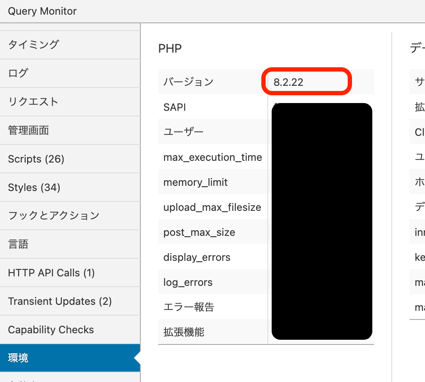Open the リクエスト panel
425x382 pixels.
[x=33, y=102]
